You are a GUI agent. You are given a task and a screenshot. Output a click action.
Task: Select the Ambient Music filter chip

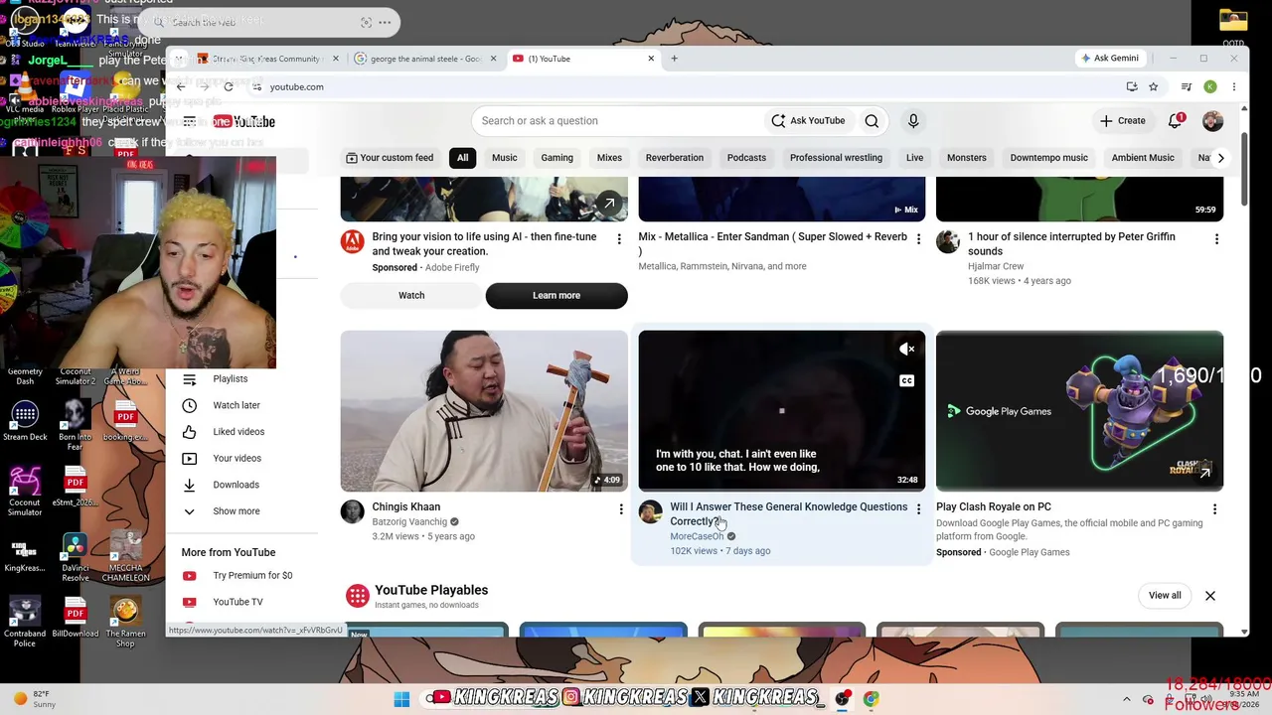coord(1143,158)
